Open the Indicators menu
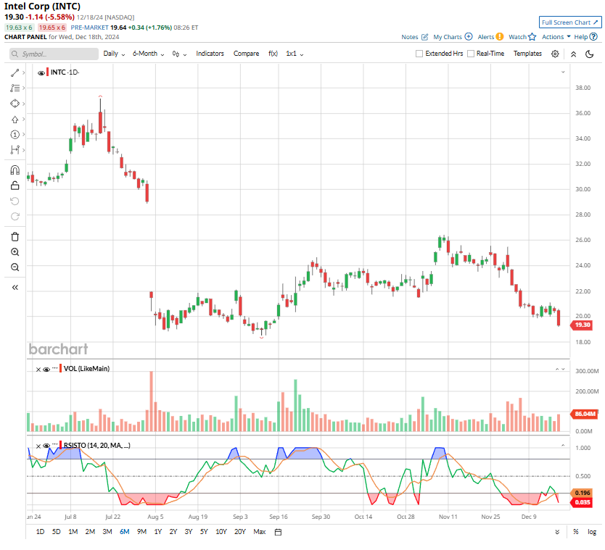Screen dimensions: 605x550 click(x=210, y=54)
